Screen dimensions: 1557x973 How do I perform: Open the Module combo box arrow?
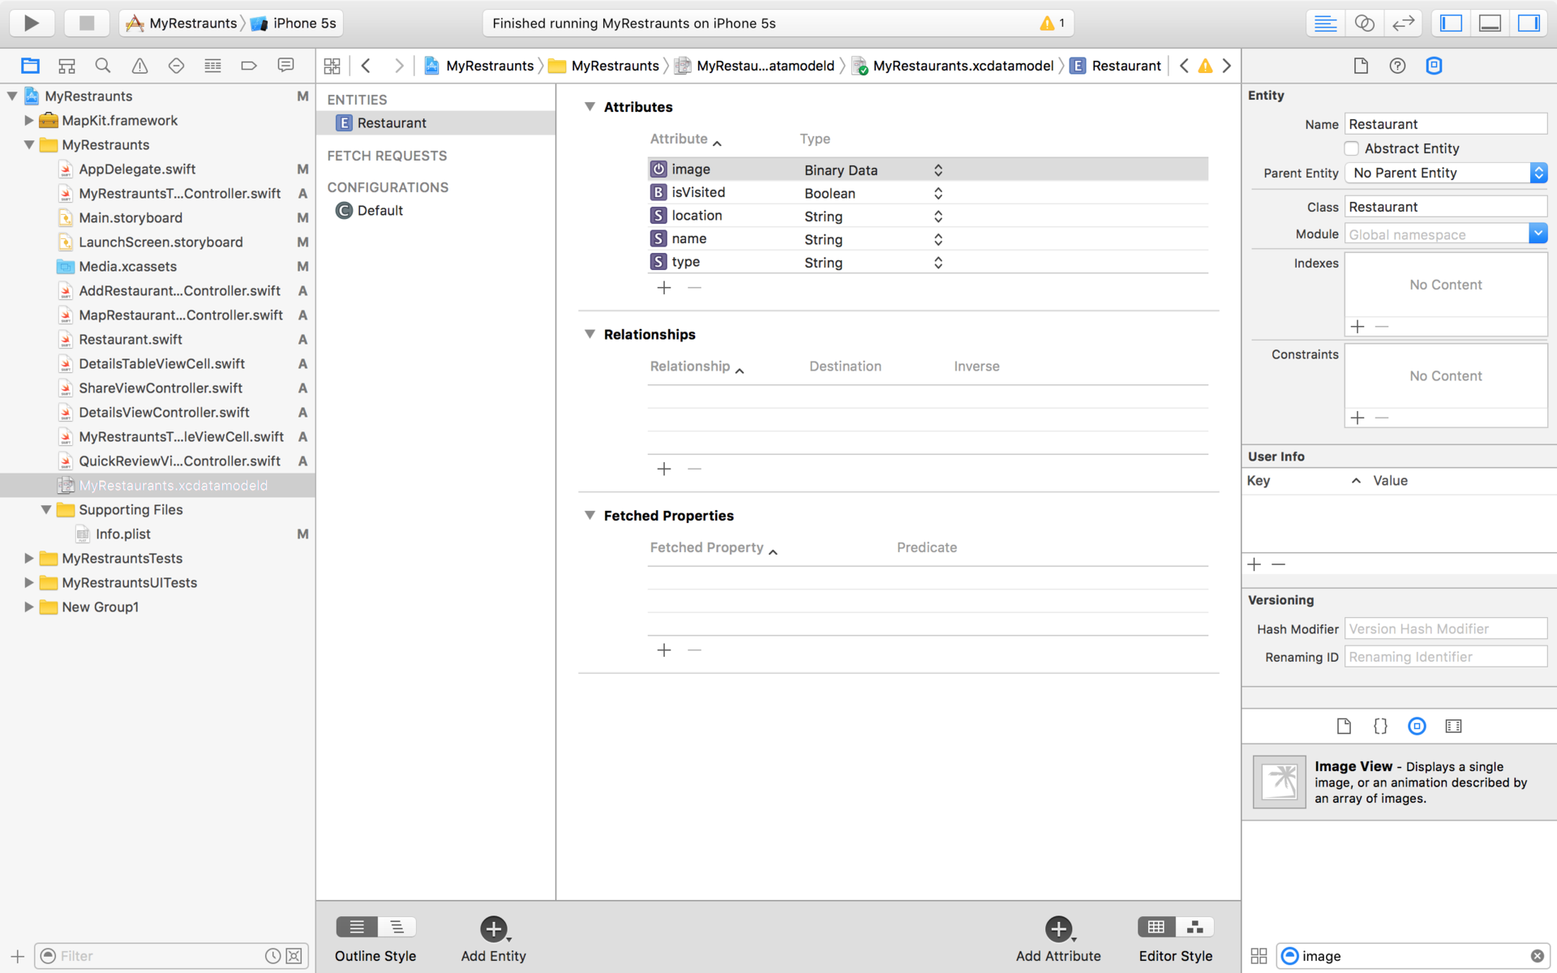(x=1538, y=234)
